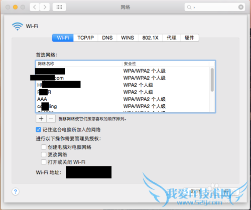Open the 802.1X tab
Screen dimensions: 251x210
click(150, 38)
